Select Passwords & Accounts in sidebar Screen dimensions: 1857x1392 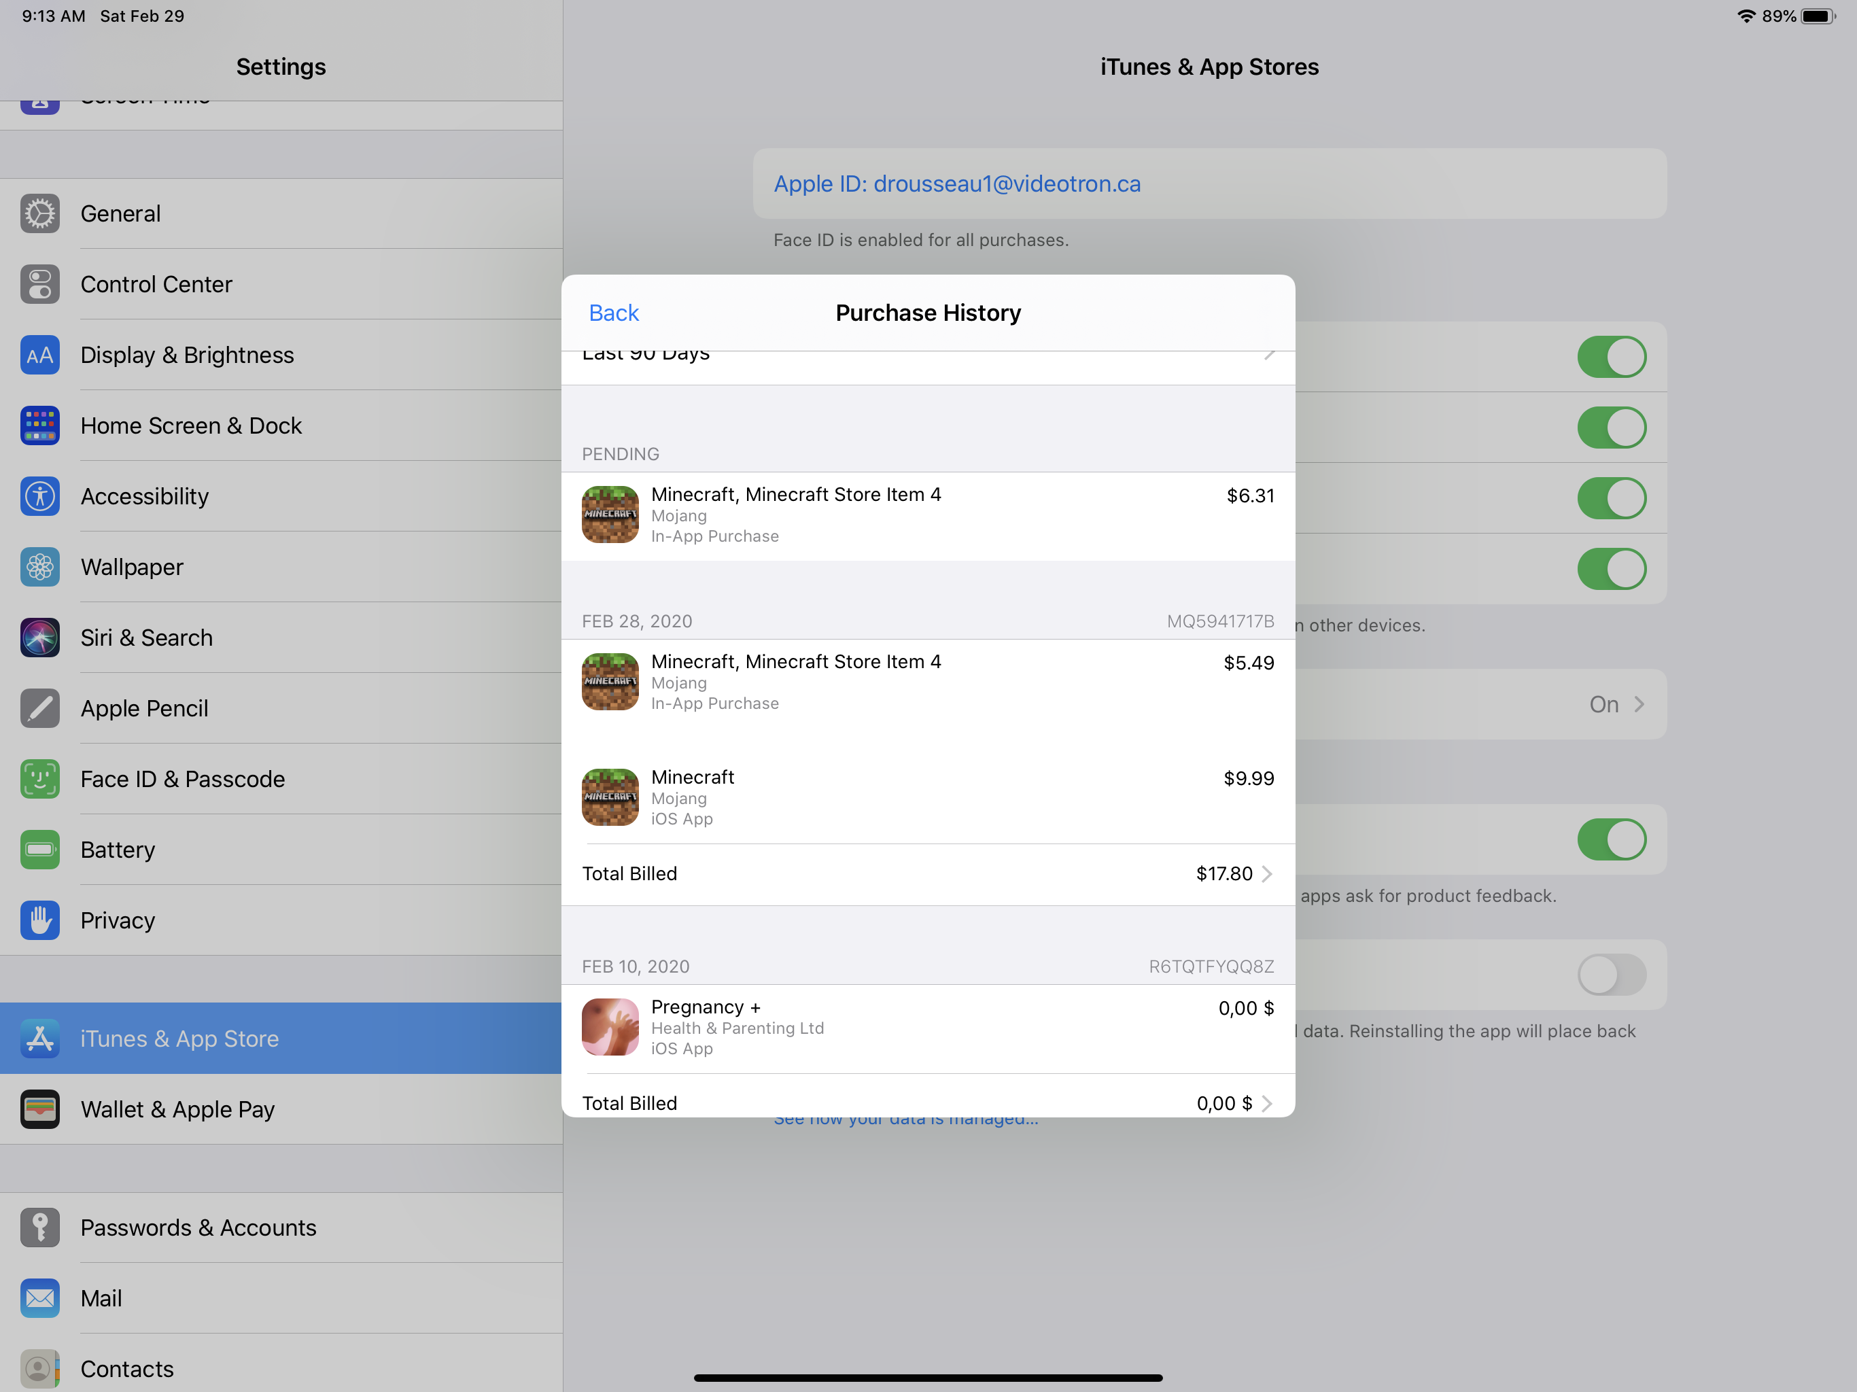pyautogui.click(x=198, y=1228)
